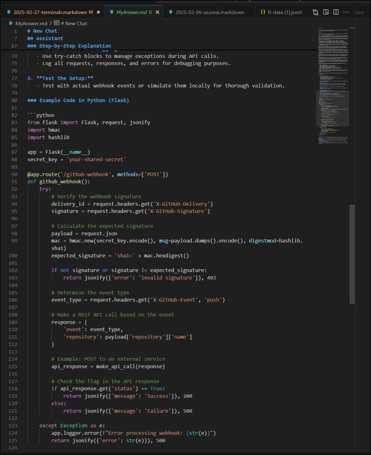Click line number 91 in the gutter

pyautogui.click(x=14, y=182)
